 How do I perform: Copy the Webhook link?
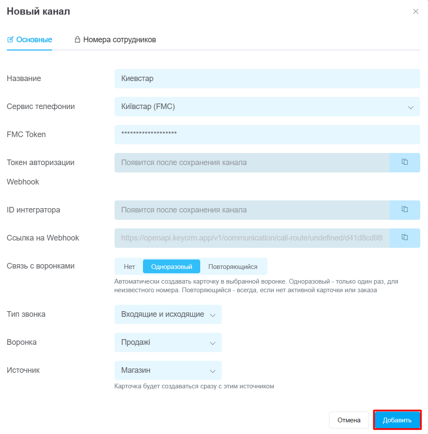click(x=405, y=238)
